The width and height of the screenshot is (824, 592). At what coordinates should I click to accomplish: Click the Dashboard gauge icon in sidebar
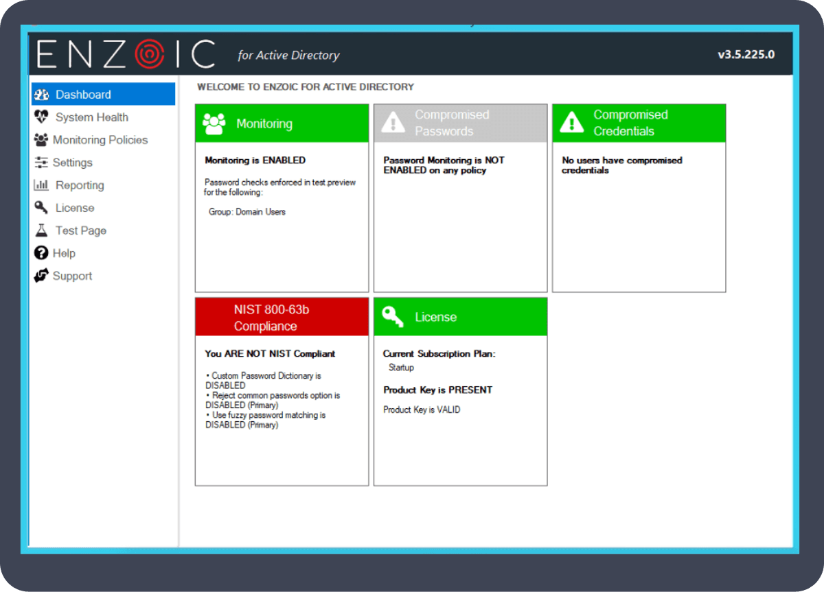(42, 95)
